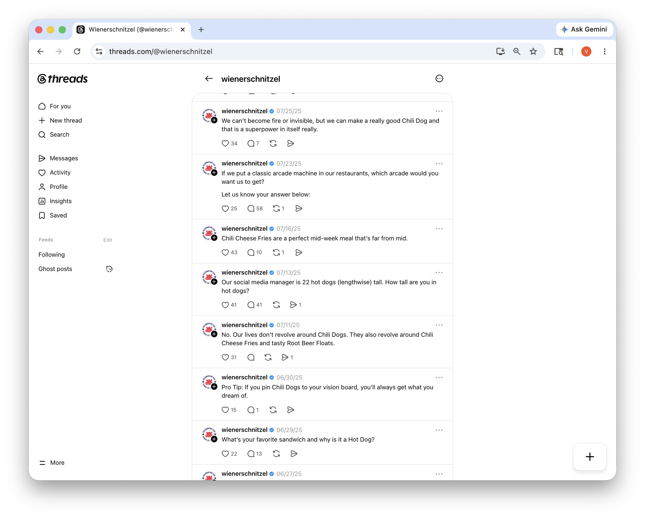Open 41 replies on hot dogs tall post
The height and width of the screenshot is (518, 645).
coord(255,305)
